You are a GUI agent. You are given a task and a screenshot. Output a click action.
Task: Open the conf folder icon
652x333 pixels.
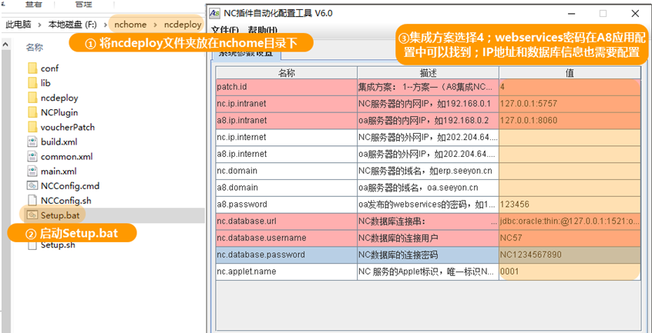[x=32, y=68]
